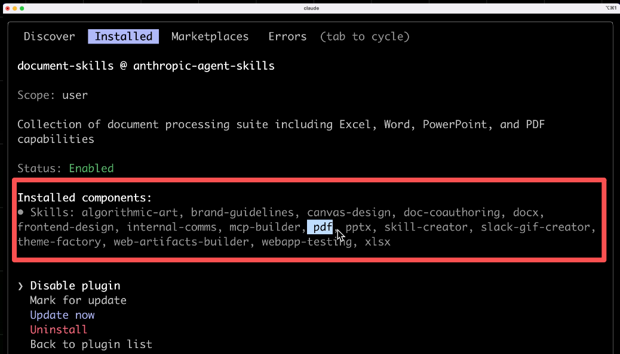Viewport: 620px width, 354px height.
Task: Click the red close window button
Action: click(8, 8)
